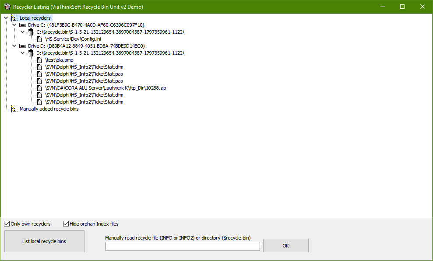
Task: Click the tree icon beside Manually added recycle bins
Action: (x=14, y=109)
